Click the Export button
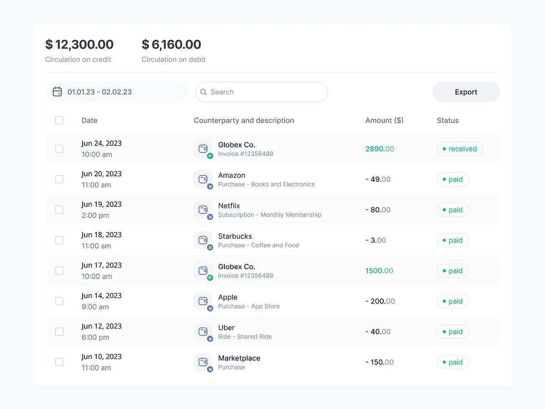Image resolution: width=545 pixels, height=409 pixels. pyautogui.click(x=466, y=92)
